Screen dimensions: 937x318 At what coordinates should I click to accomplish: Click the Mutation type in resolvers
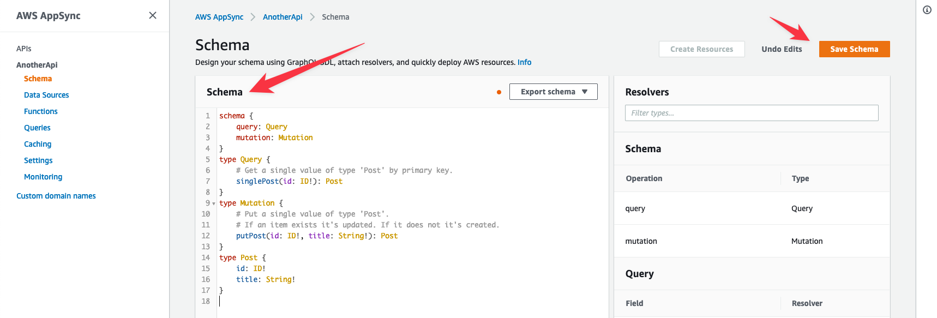point(807,241)
